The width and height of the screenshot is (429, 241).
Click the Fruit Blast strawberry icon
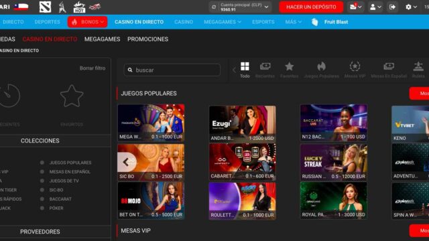pos(315,22)
